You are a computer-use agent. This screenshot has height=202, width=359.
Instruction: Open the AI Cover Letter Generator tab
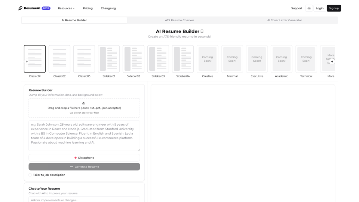[284, 20]
